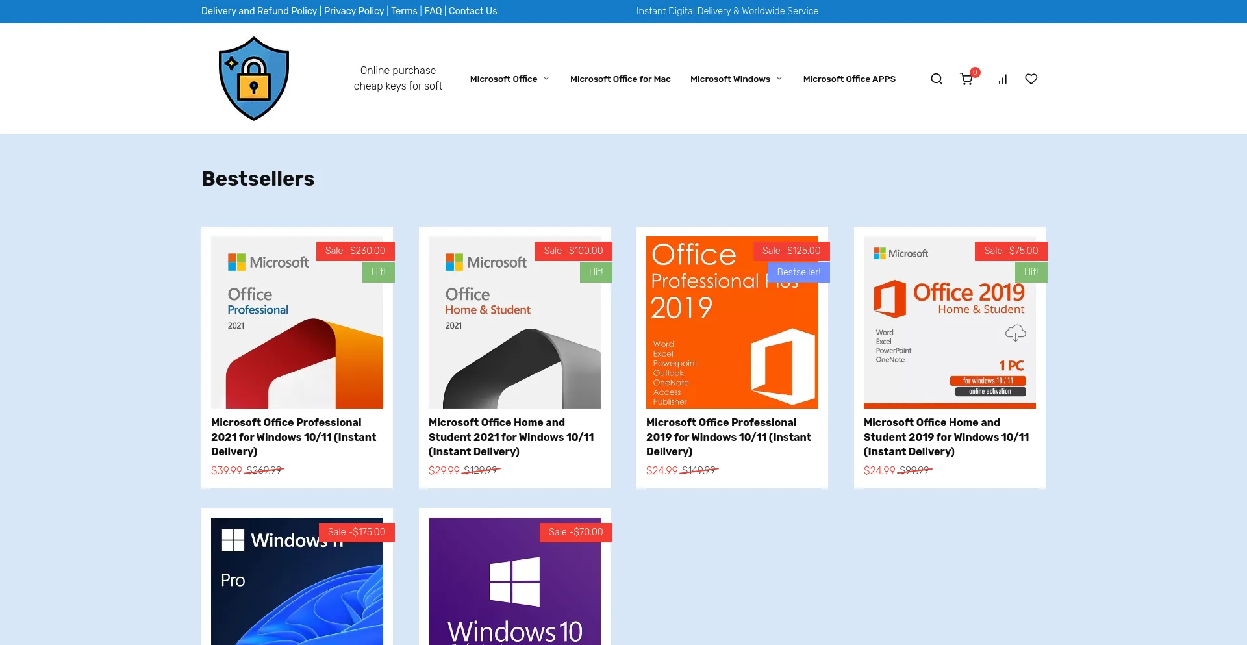Open Microsoft Office Professional 2019 product title
The width and height of the screenshot is (1247, 645).
point(729,437)
